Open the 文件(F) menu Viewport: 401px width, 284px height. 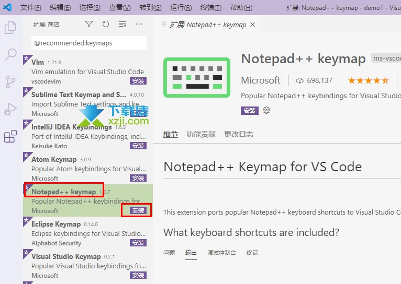30,8
